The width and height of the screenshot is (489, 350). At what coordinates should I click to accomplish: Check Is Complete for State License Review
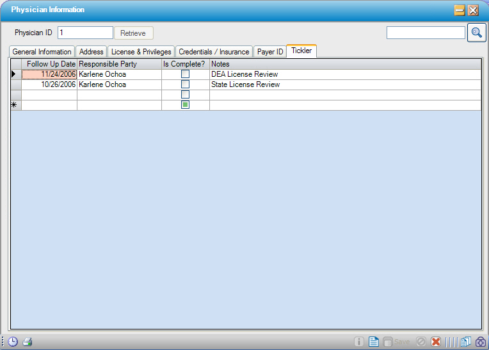pyautogui.click(x=185, y=84)
